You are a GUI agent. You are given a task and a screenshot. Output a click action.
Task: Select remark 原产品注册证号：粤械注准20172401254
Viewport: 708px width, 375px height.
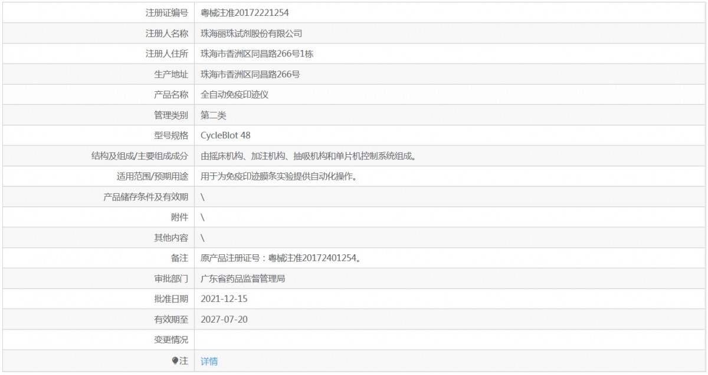[x=281, y=258]
